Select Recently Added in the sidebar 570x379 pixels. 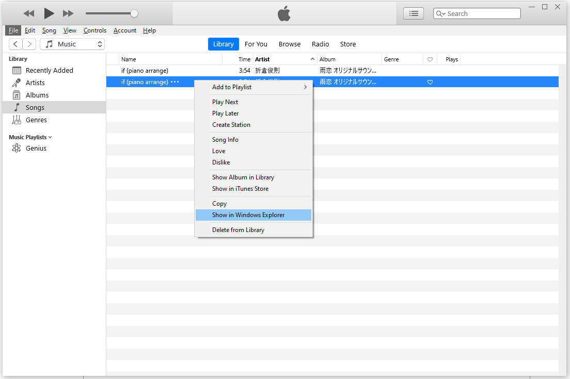point(54,71)
